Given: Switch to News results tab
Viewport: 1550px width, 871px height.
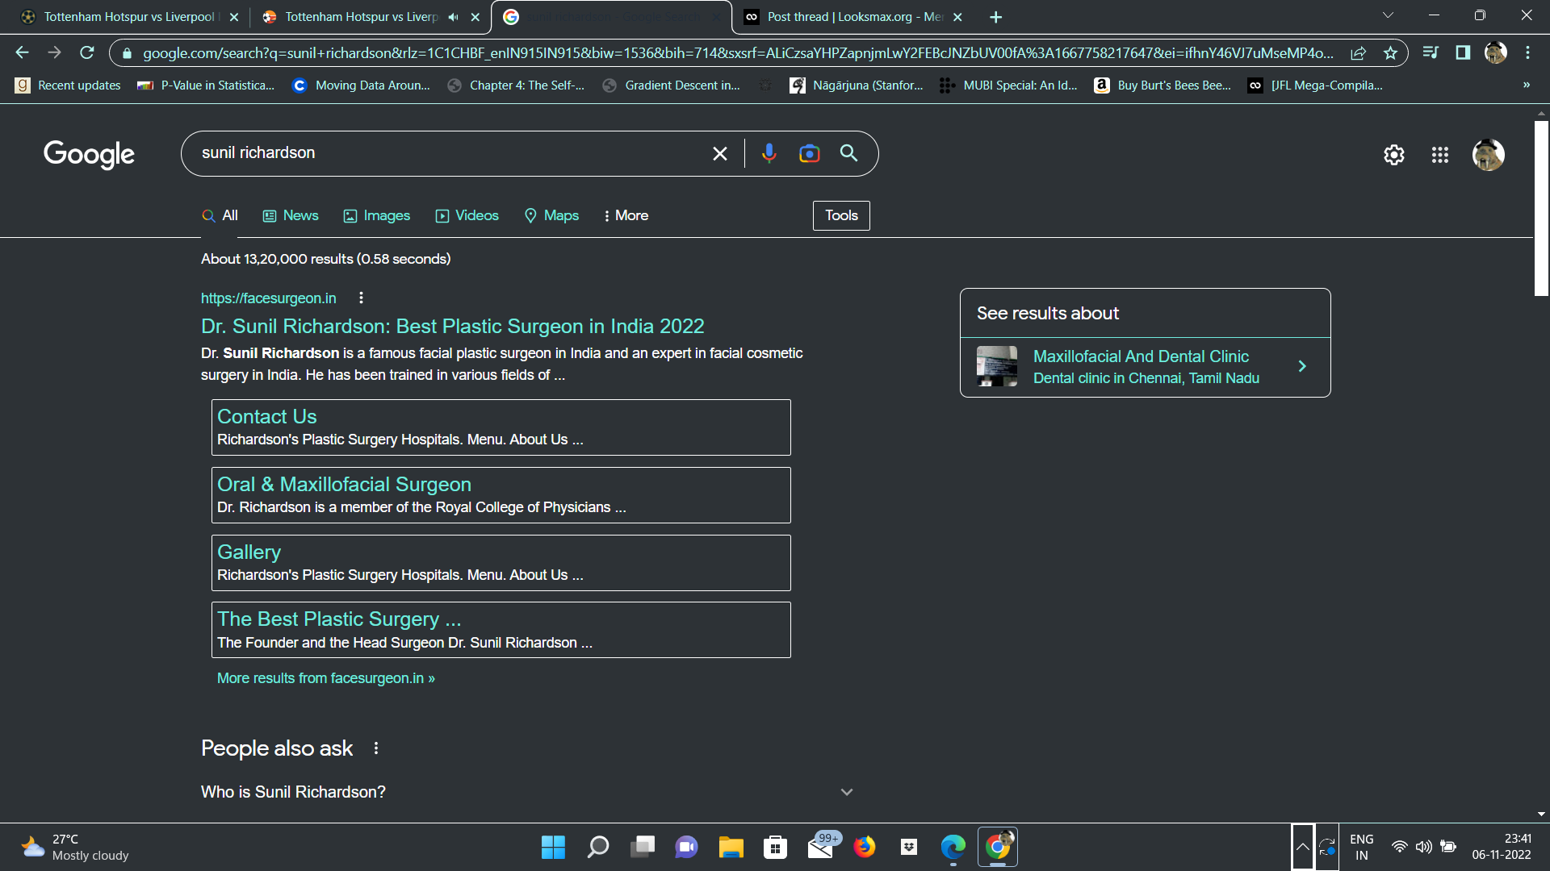Looking at the screenshot, I should [291, 215].
